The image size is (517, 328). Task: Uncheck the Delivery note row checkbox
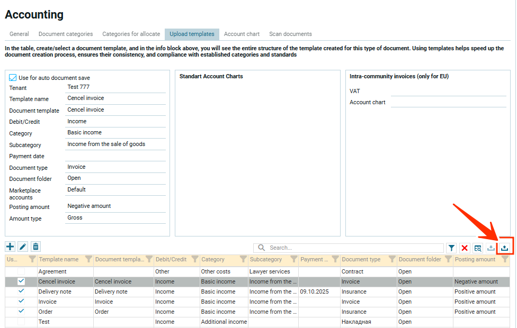[x=21, y=291]
